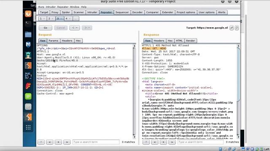This screenshot has height=151, width=270.
Task: Switch response view to Headers tab
Action: [159, 41]
